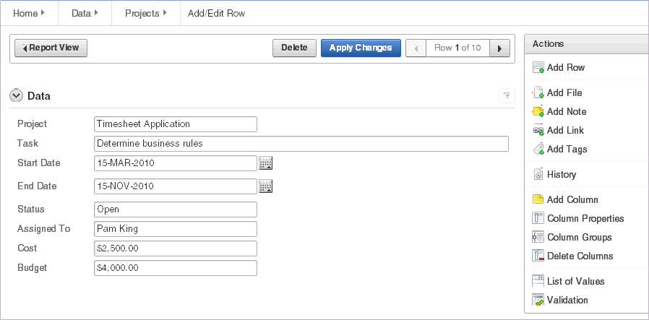Click the Delete Columns icon
This screenshot has height=320, width=649.
click(538, 256)
